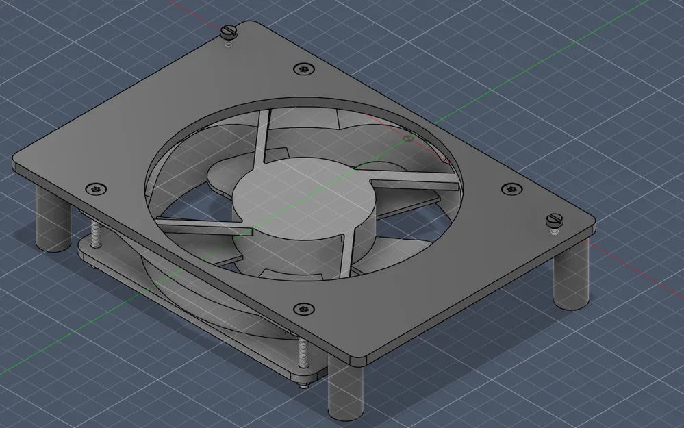Screen dimensions: 684x428
Task: Select the front cylindrical standoff leg
Action: 346,386
